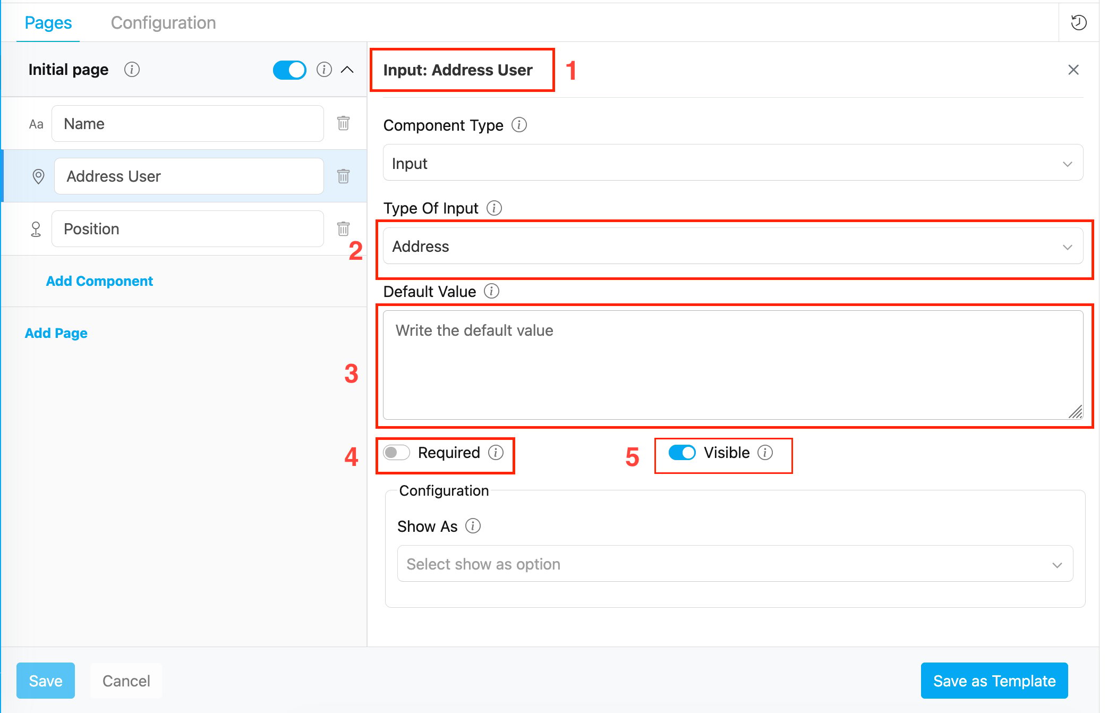Click the Cancel button
This screenshot has width=1108, height=713.
[126, 681]
